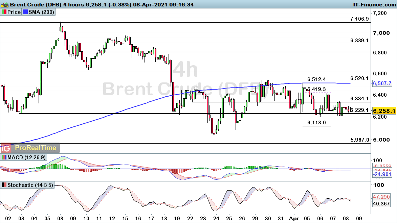
Task: Click the ProRealTime badge
Action: (36, 148)
